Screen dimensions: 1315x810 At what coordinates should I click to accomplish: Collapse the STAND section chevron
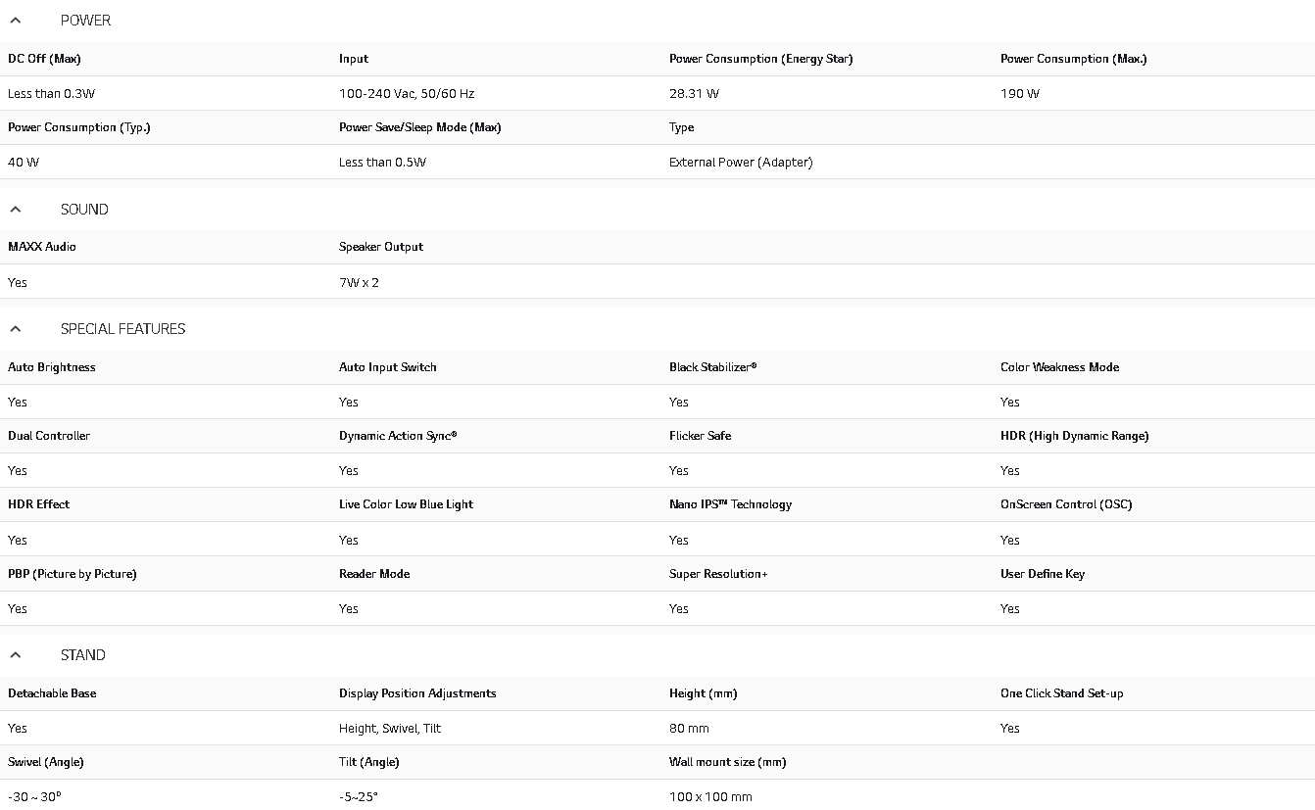[16, 655]
